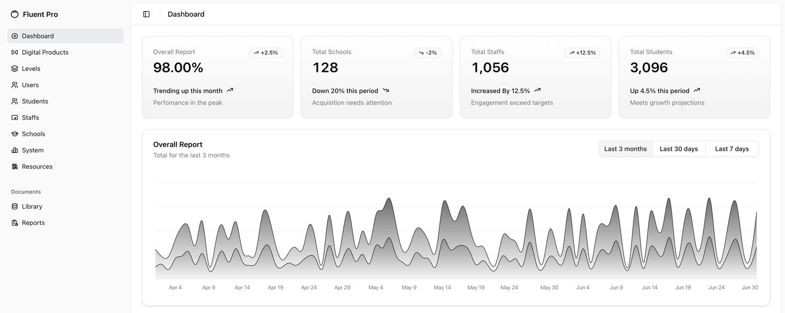
Task: Click the 128 Total Schools value
Action: click(325, 68)
